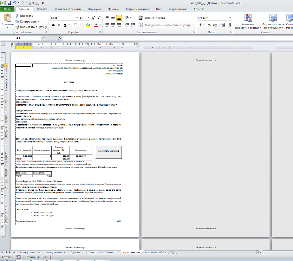This screenshot has width=293, height=261.
Task: Expand the underline style dropdown arrow
Action: point(69,25)
